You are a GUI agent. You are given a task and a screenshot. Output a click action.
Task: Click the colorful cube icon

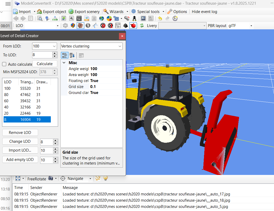click(73, 25)
